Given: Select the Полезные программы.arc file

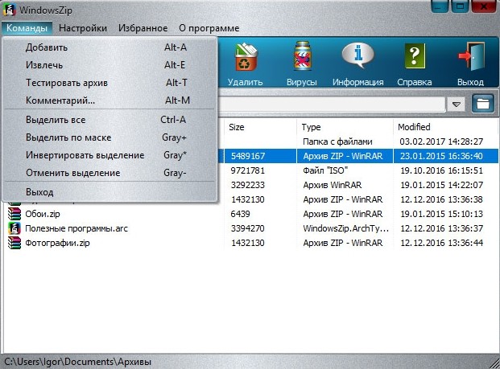Looking at the screenshot, I should pyautogui.click(x=76, y=228).
